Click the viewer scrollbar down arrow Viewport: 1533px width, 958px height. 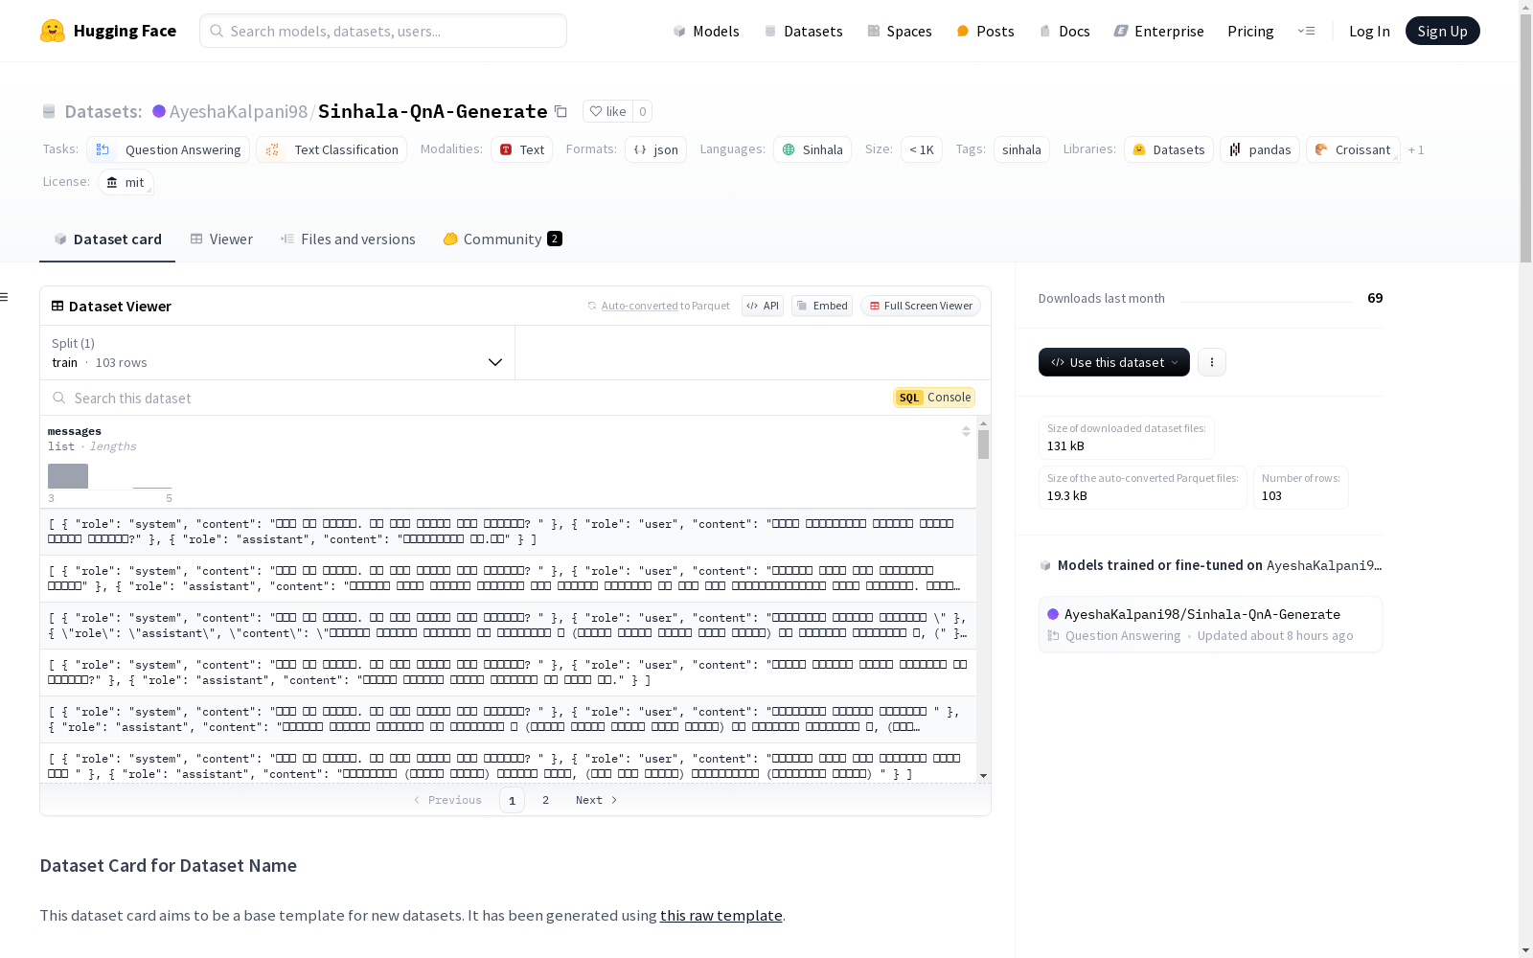pyautogui.click(x=983, y=776)
